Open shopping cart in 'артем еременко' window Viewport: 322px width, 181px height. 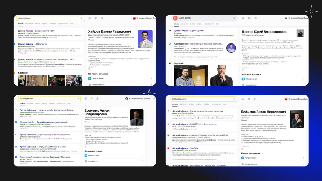[x=154, y=99]
